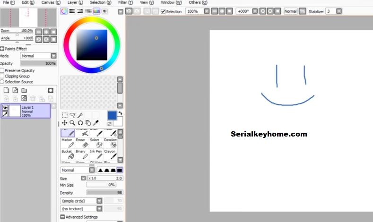Enable Selection Source option
The height and width of the screenshot is (222, 373).
click(2, 82)
